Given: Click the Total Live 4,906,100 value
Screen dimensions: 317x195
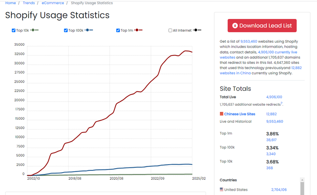Looking at the screenshot, I should (274, 97).
